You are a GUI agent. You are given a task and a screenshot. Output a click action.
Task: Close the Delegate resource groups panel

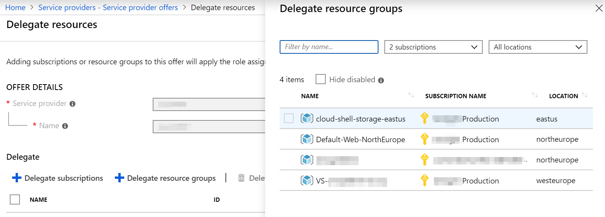click(x=599, y=8)
